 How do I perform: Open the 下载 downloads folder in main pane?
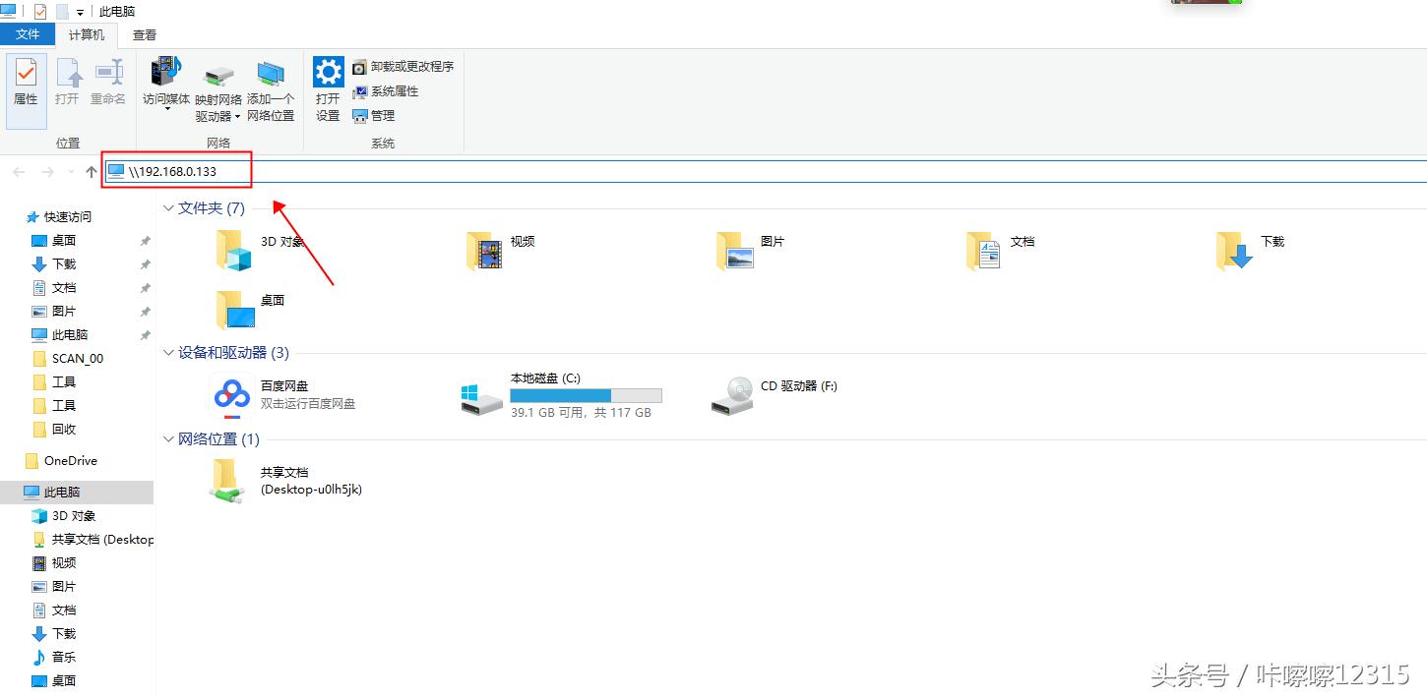click(x=1234, y=252)
